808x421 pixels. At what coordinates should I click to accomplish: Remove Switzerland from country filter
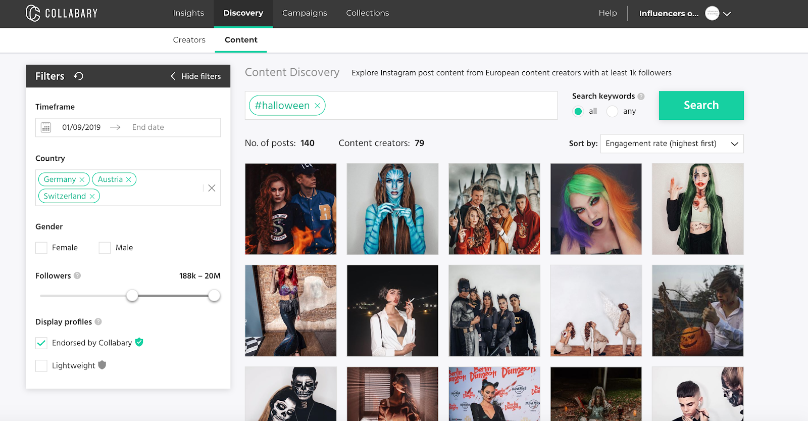point(92,196)
